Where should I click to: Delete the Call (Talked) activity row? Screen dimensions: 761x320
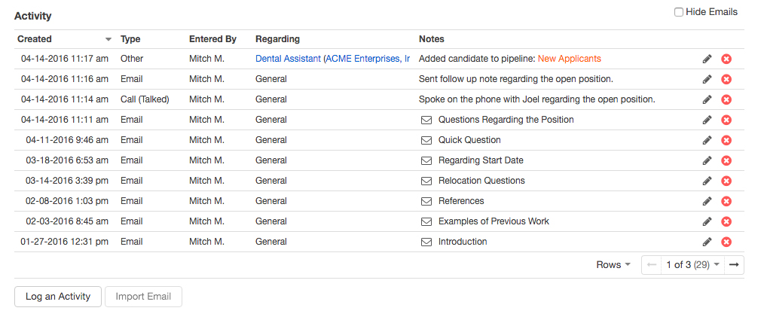(x=726, y=100)
